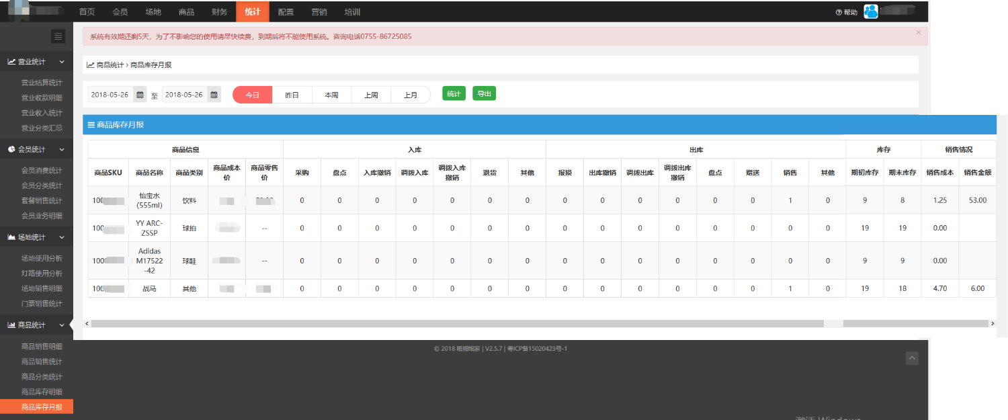Click the 期初库存 column header
Screen dimensions: 1008x420
pyautogui.click(x=865, y=173)
